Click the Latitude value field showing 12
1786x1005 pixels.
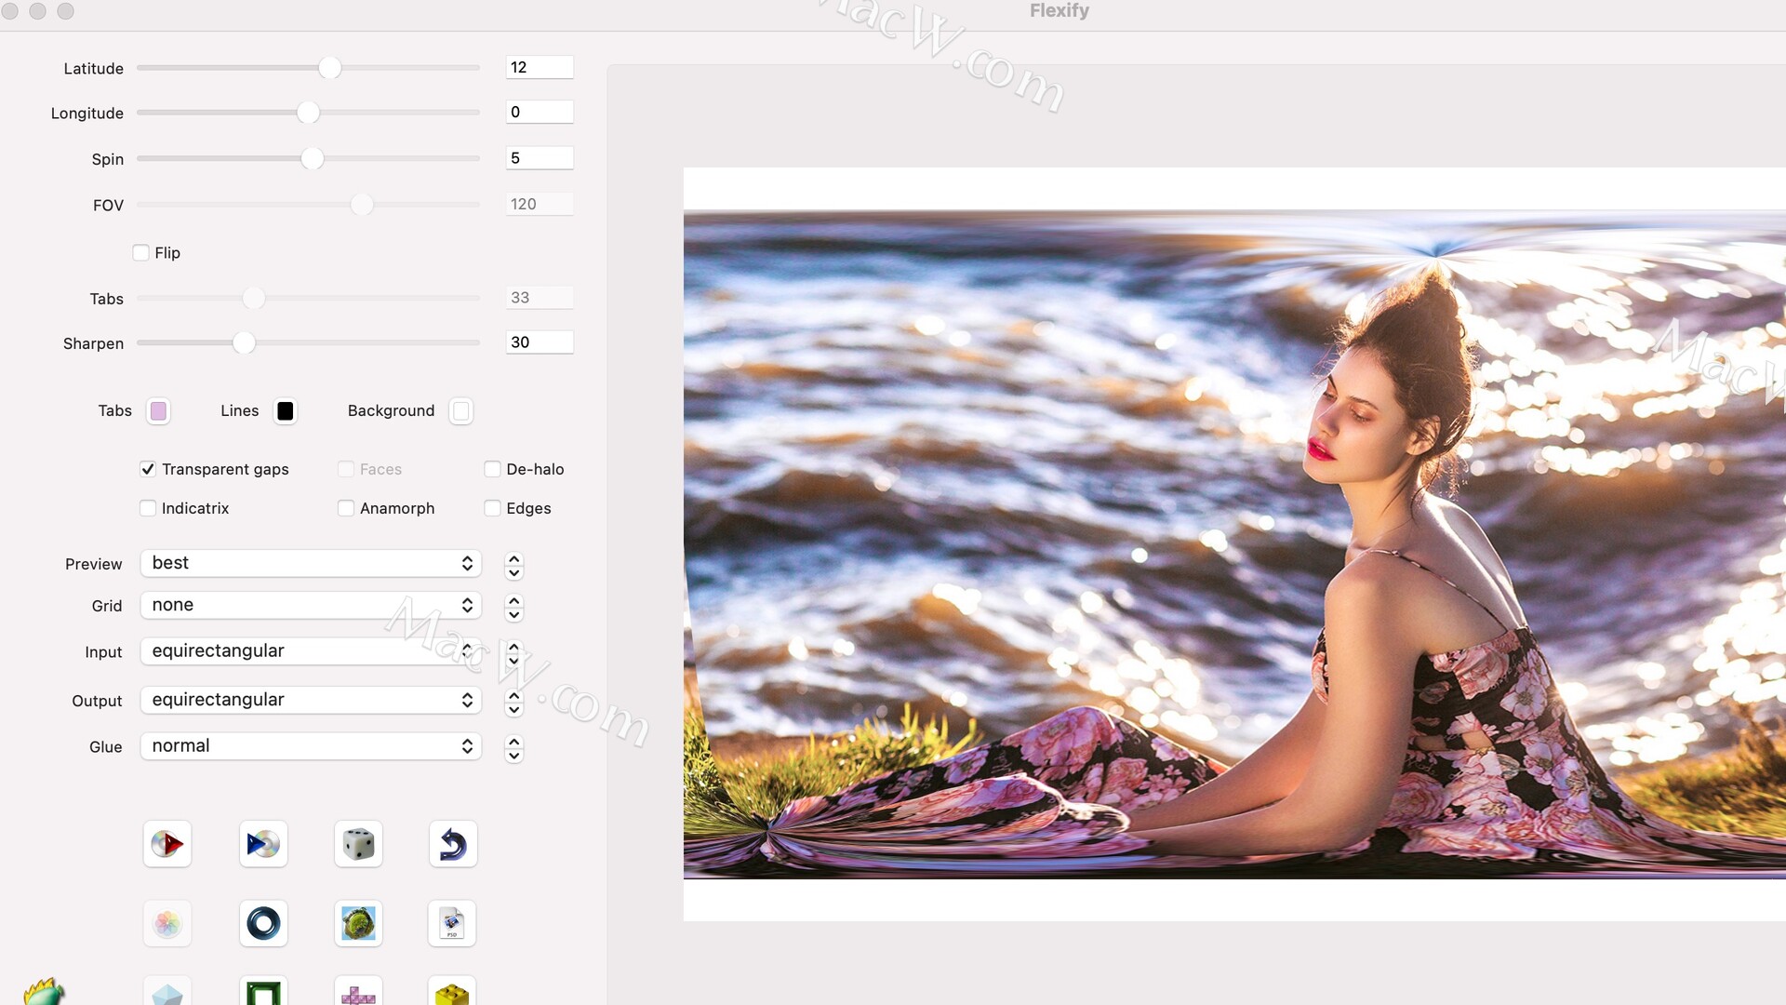click(x=540, y=67)
